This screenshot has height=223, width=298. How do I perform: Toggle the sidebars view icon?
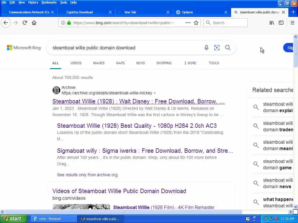click(x=281, y=23)
